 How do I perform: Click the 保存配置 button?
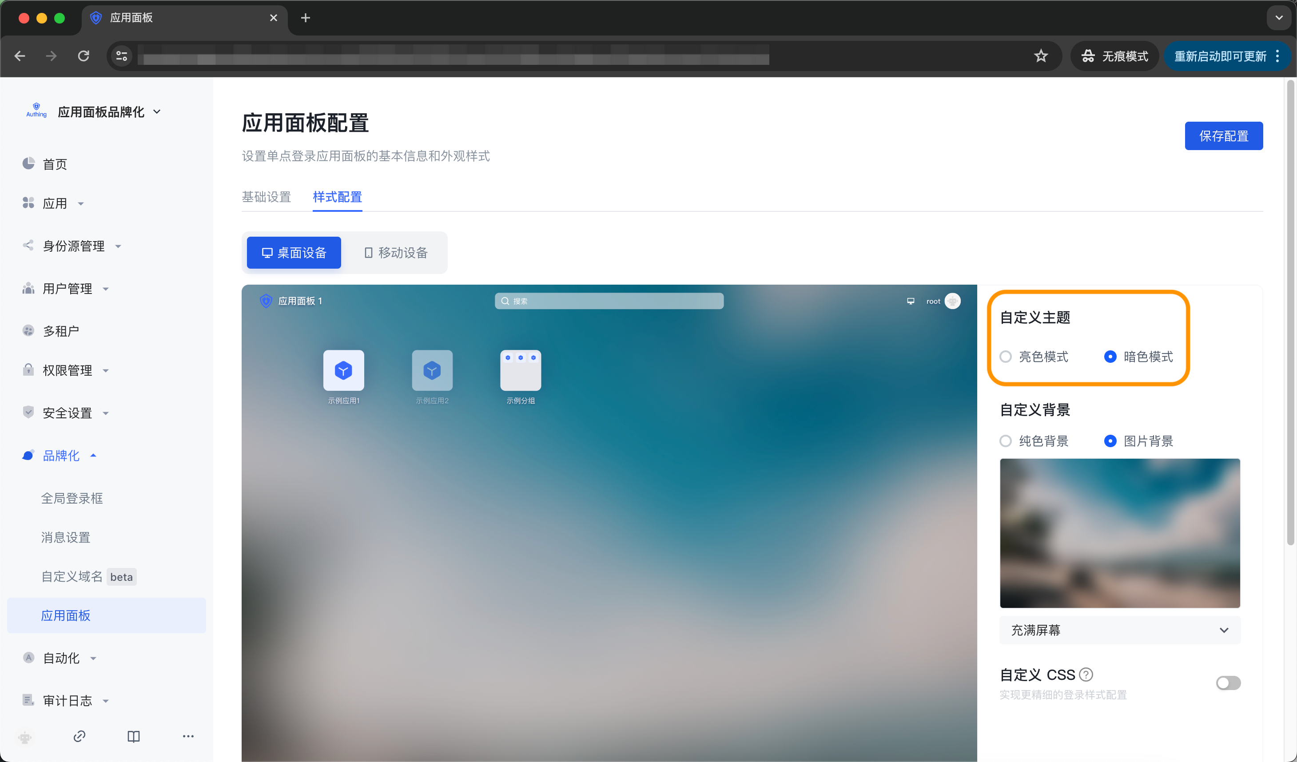pos(1223,136)
